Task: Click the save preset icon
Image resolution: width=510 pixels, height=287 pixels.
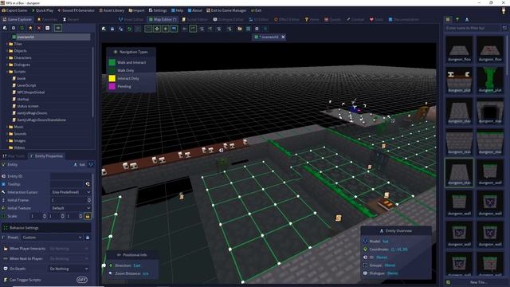Action: [88, 238]
